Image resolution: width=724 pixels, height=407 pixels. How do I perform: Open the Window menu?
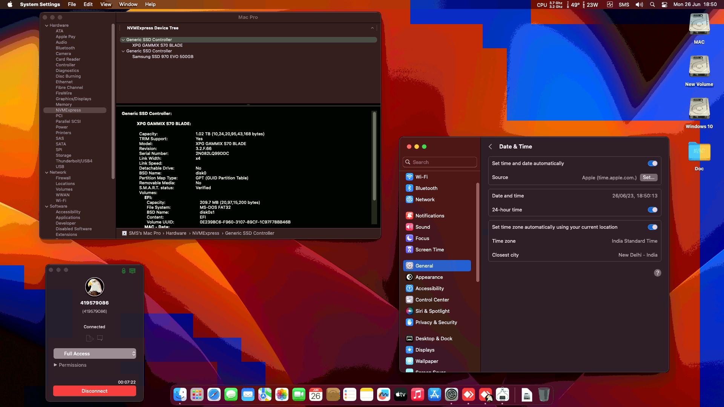pos(128,5)
